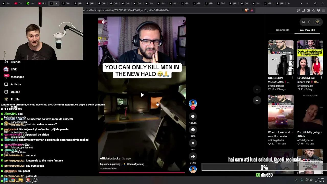Open OBS Studio from the taskbar
The width and height of the screenshot is (327, 184).
36,180
